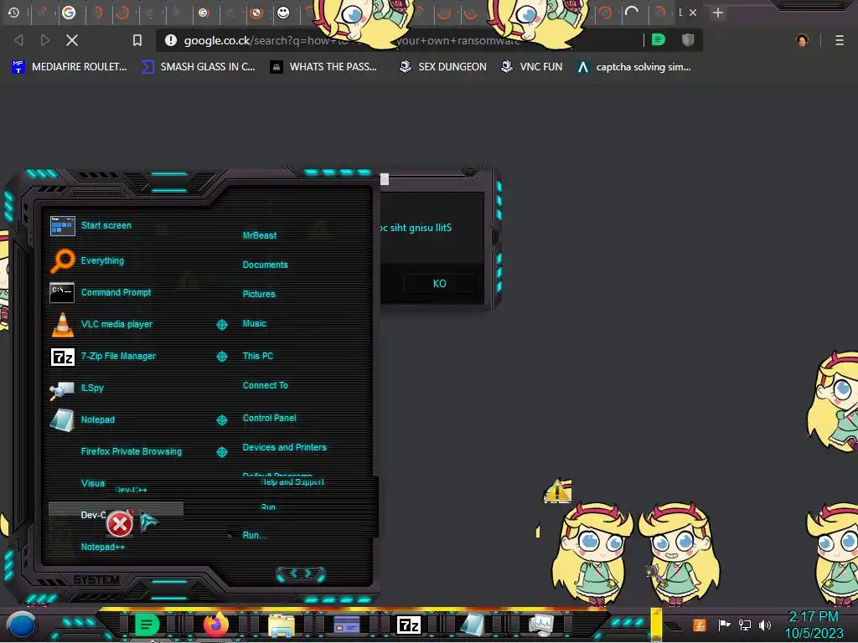Open the volume tray icon
Viewport: 858px width, 643px height.
(x=765, y=625)
